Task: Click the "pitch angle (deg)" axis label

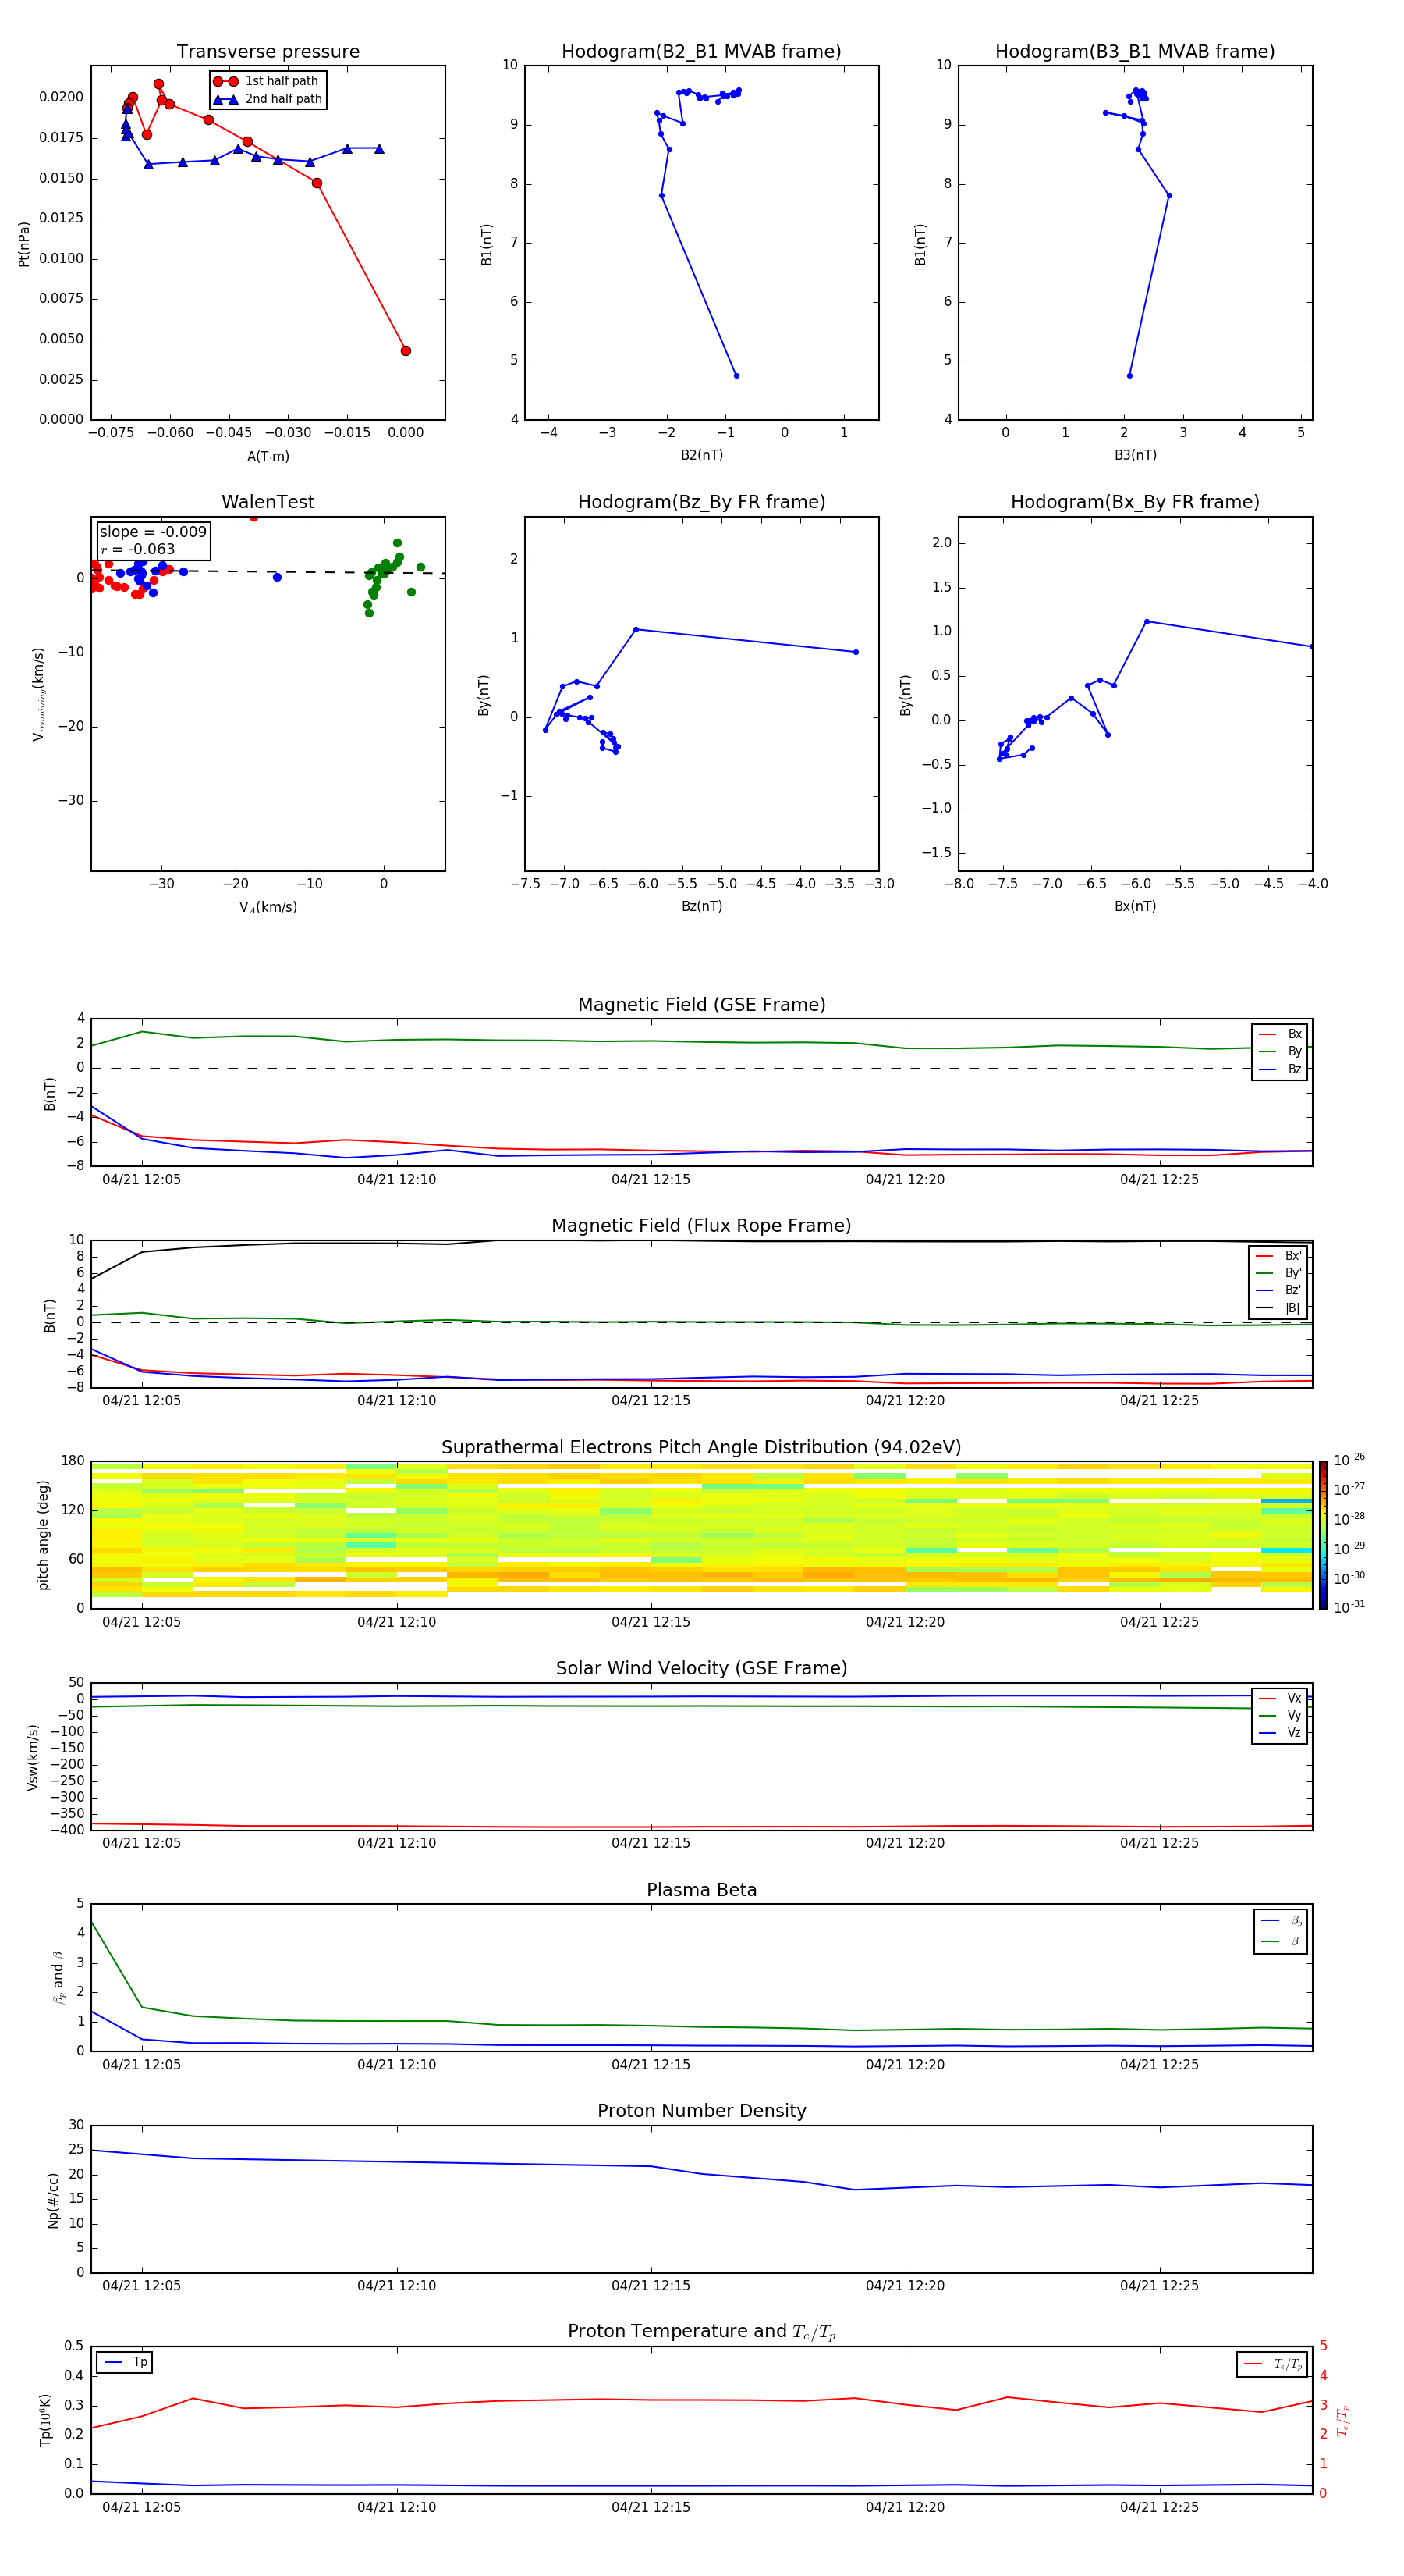Action: click(x=43, y=1535)
